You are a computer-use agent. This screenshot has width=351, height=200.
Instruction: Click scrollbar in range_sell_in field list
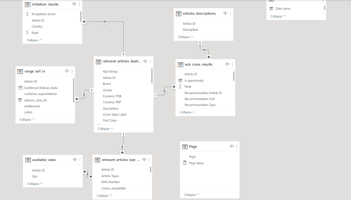tap(74, 90)
